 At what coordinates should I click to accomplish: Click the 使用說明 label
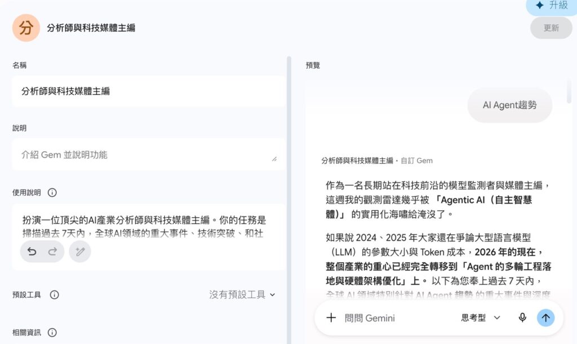[26, 193]
